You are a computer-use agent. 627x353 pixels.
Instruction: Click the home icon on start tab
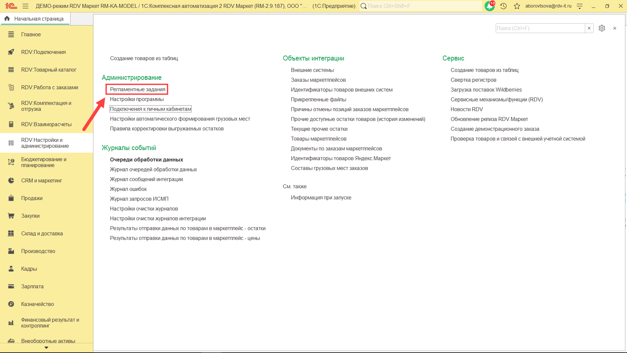pos(7,19)
